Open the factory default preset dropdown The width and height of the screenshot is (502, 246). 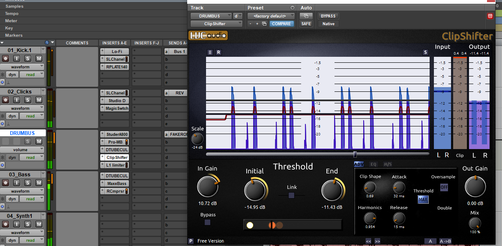271,16
